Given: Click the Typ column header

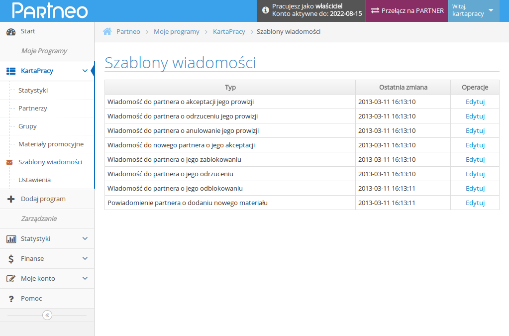Looking at the screenshot, I should coord(230,87).
